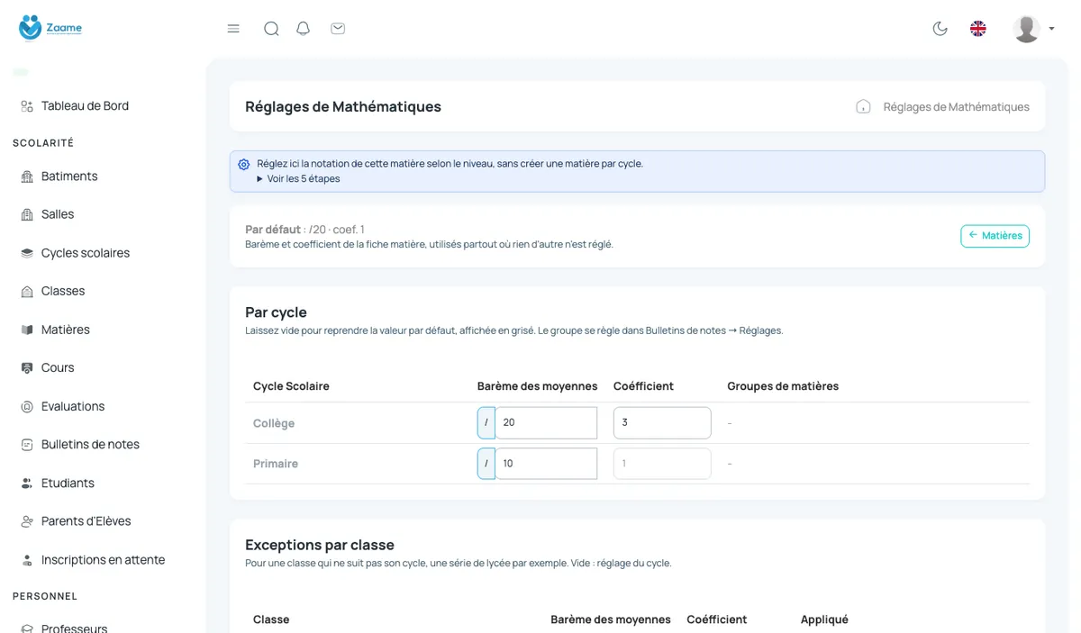The image size is (1081, 633).
Task: Click the Inscriptions en attente icon
Action: point(27,560)
